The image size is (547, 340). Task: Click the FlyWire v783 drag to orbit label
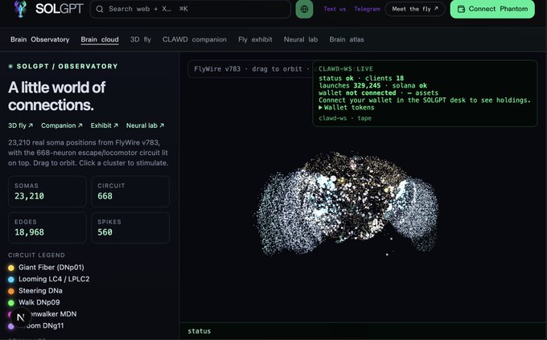250,69
